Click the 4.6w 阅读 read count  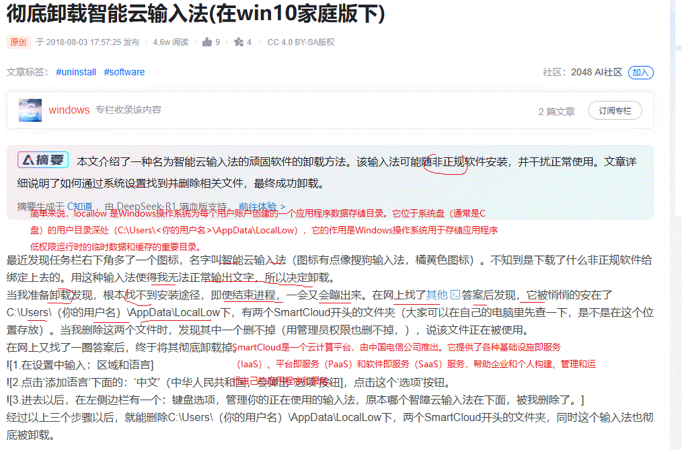[x=170, y=42]
